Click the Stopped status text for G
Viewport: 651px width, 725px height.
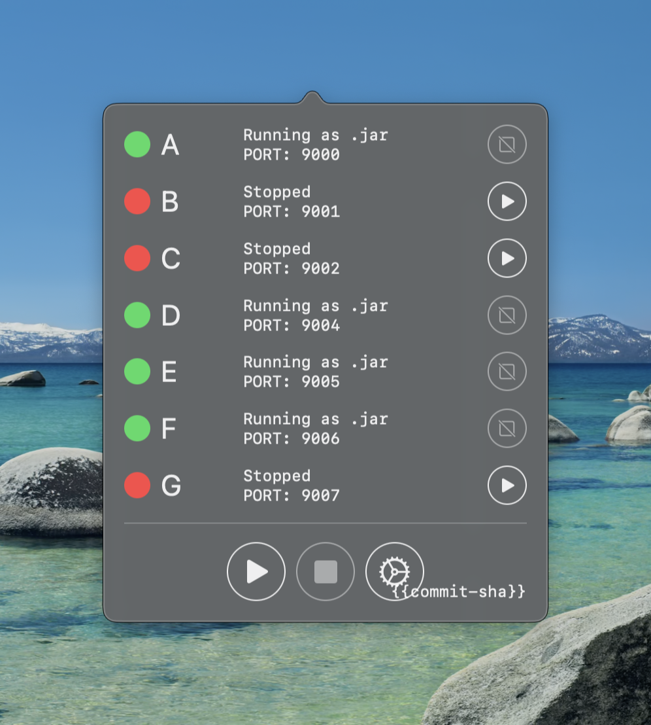tap(276, 476)
